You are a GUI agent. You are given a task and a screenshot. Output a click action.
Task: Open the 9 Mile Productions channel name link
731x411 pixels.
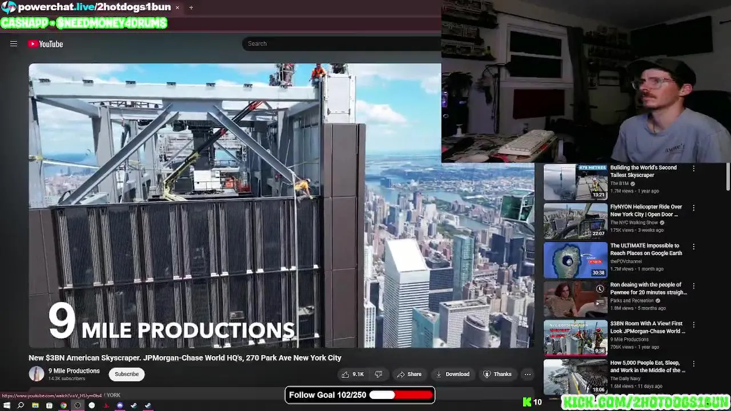pyautogui.click(x=74, y=371)
